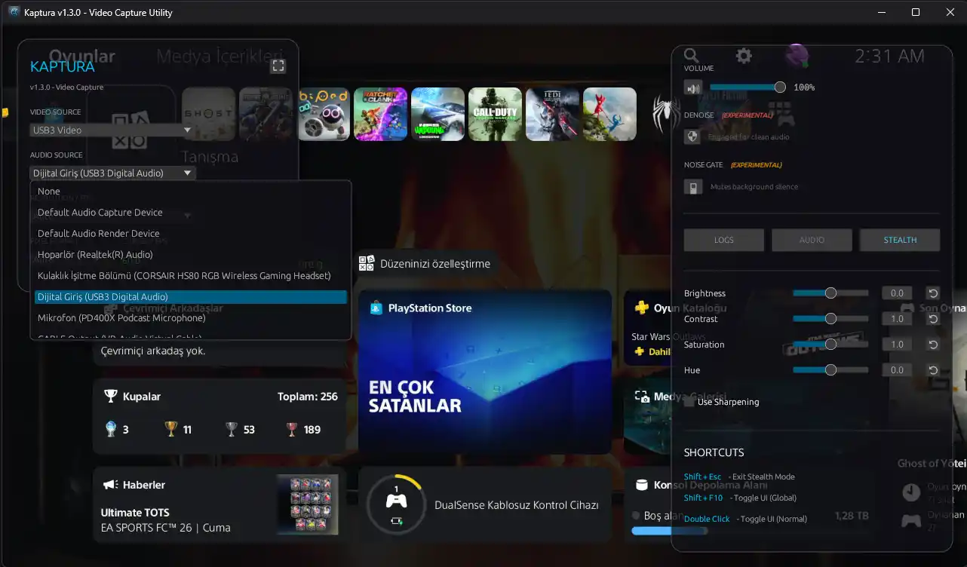Open Düzeninizi özelleştirme button
The height and width of the screenshot is (567, 967).
(425, 264)
